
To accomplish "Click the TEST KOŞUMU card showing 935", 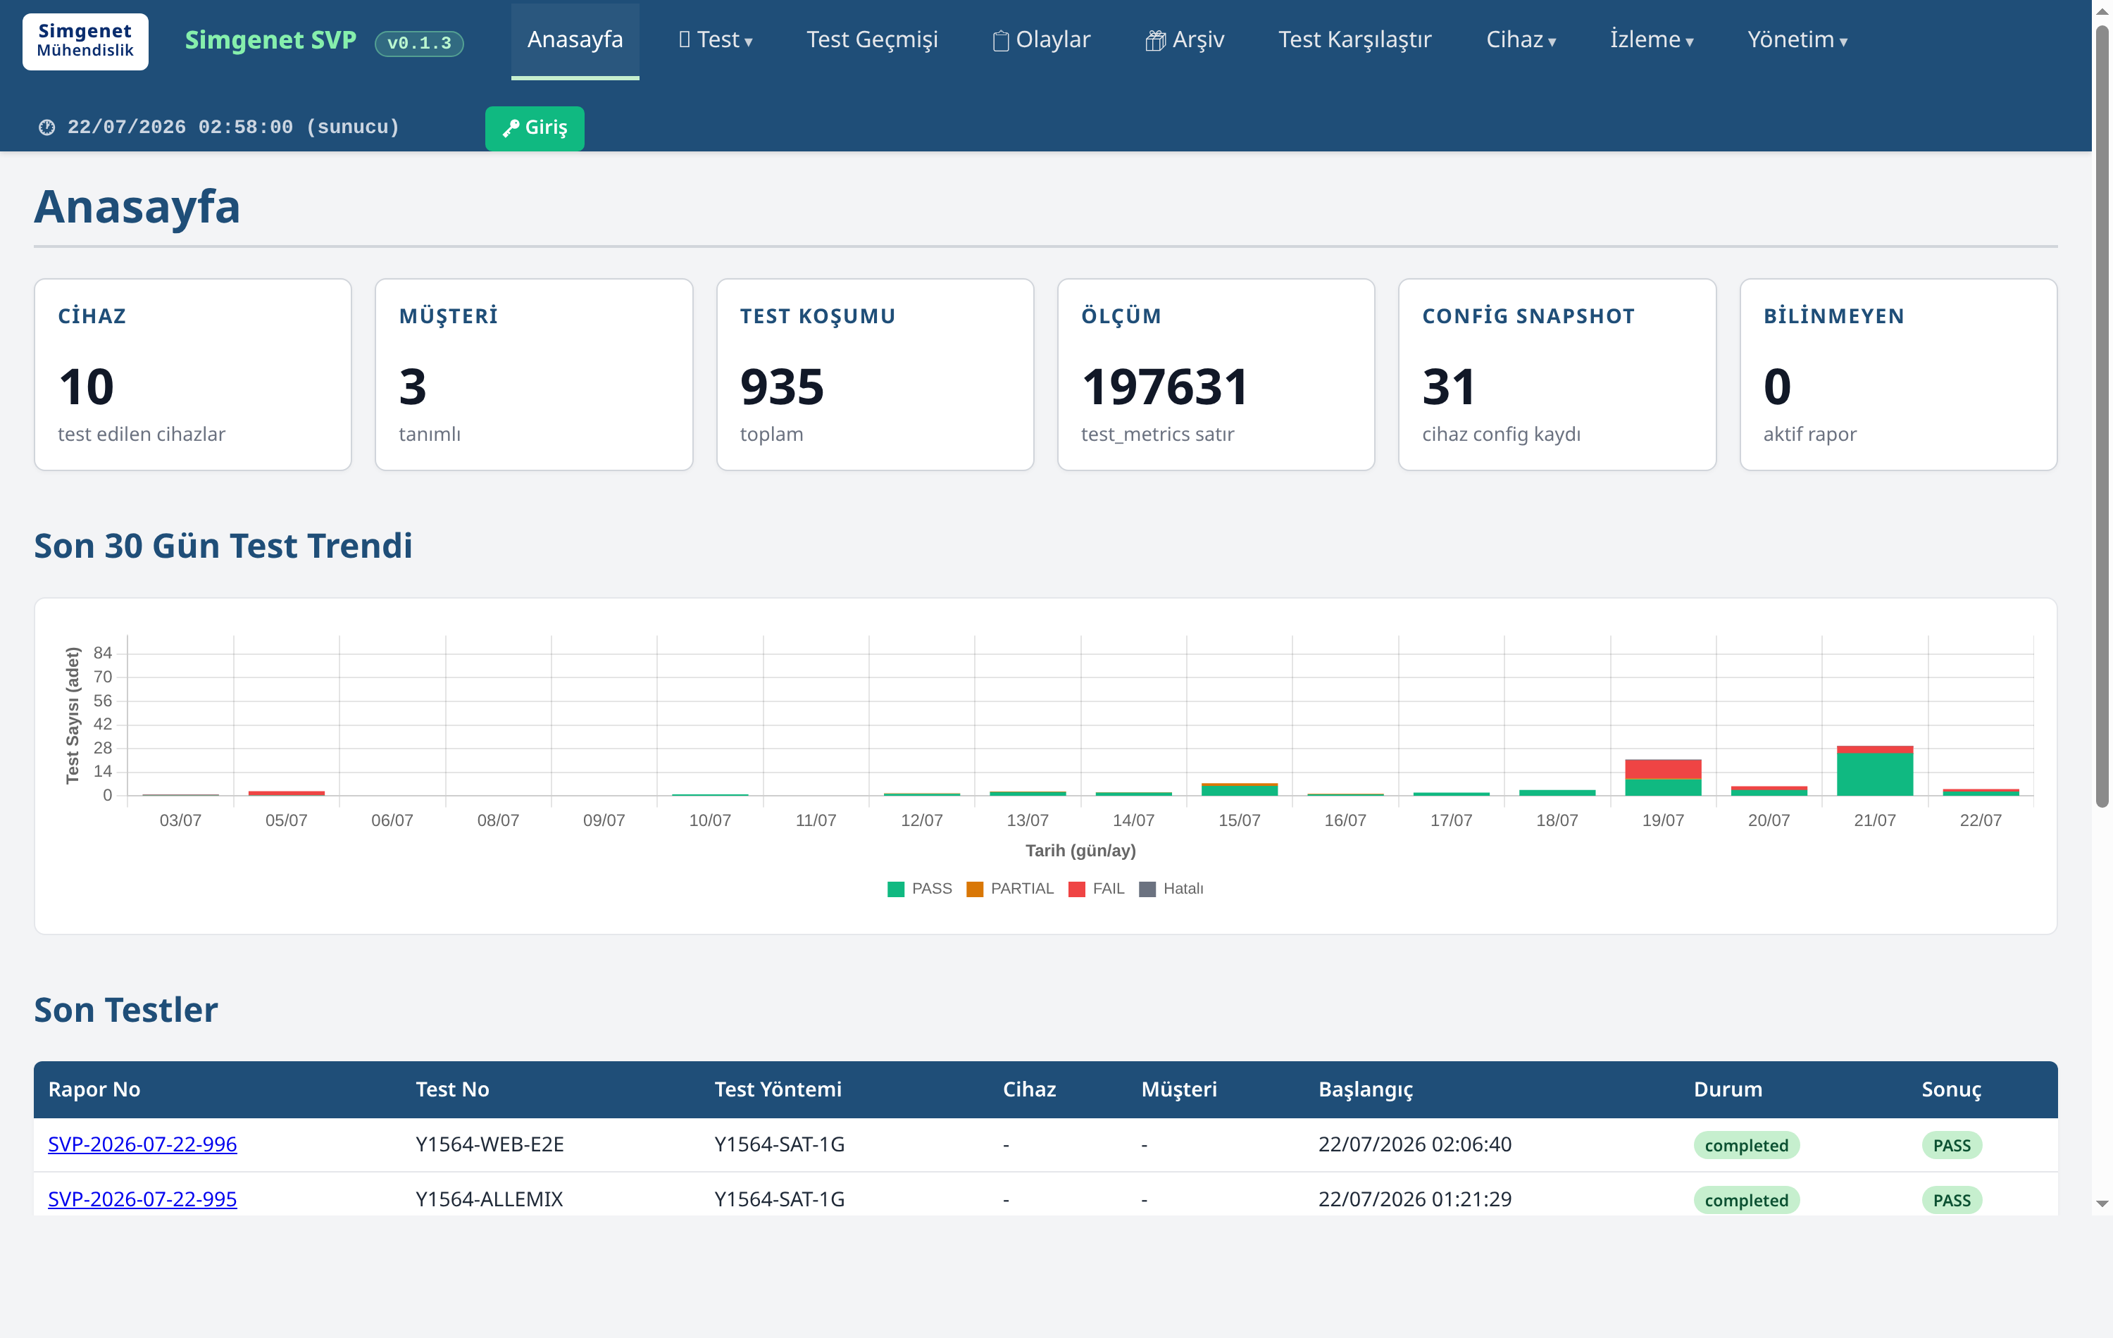I will click(875, 375).
